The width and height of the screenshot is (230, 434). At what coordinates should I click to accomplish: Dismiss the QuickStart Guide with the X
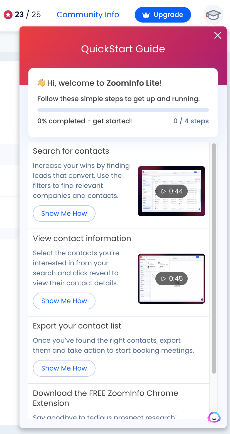[217, 35]
